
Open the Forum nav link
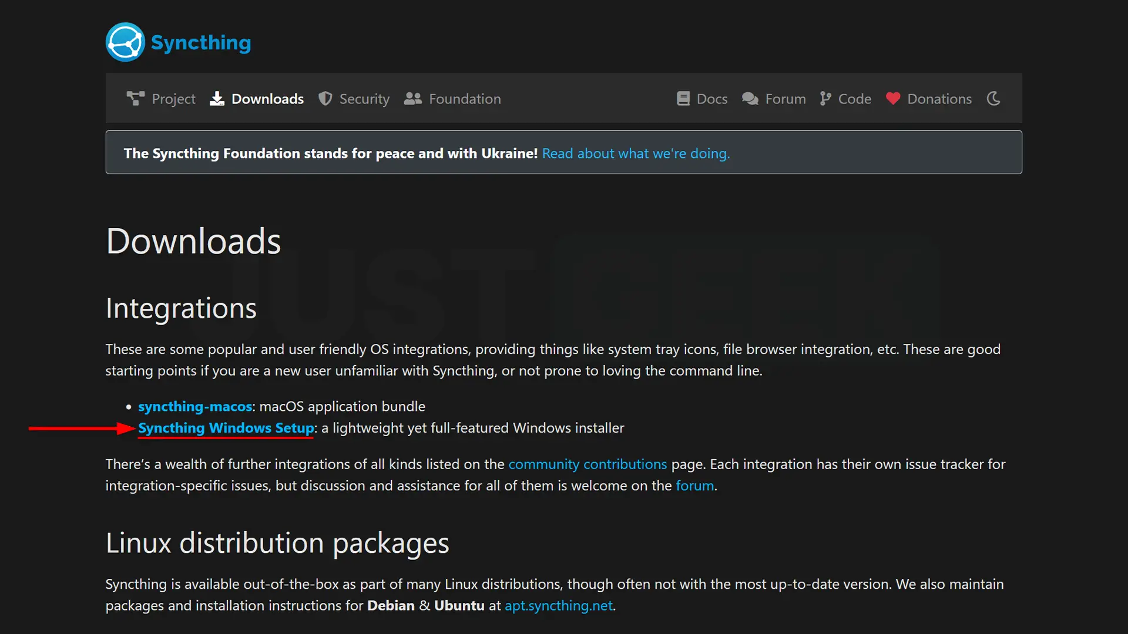[785, 99]
